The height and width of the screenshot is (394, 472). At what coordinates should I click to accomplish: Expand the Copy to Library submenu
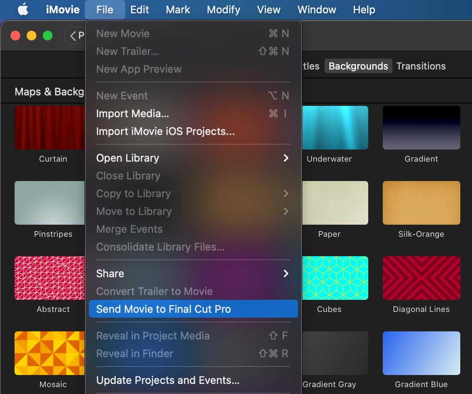pyautogui.click(x=193, y=194)
